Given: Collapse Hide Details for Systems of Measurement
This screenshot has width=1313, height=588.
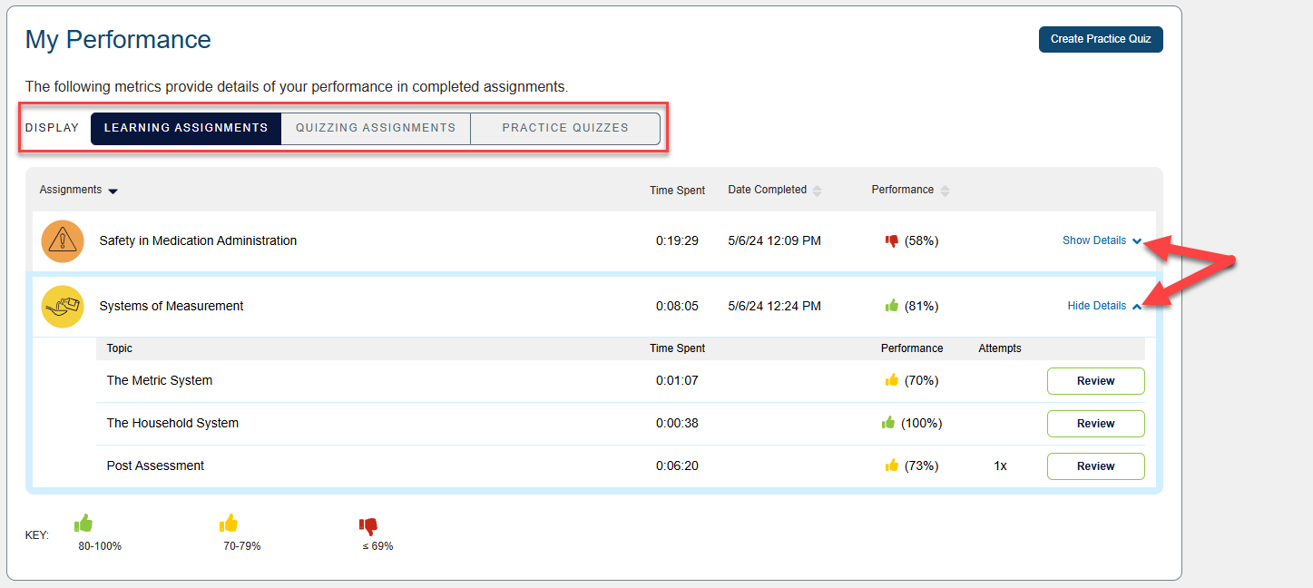Looking at the screenshot, I should coord(1103,306).
